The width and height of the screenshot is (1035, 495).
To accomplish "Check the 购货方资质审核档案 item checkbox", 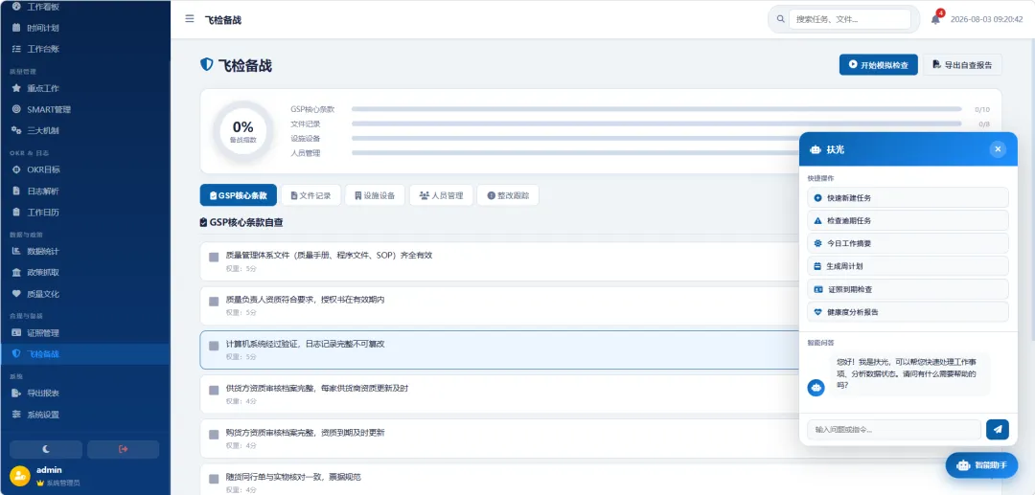I will [x=214, y=435].
